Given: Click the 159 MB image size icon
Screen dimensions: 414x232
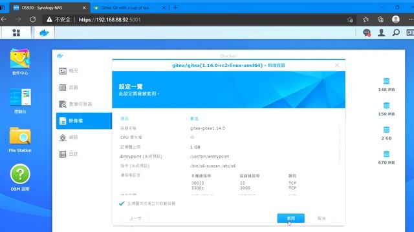Looking at the screenshot, I should click(x=386, y=106).
